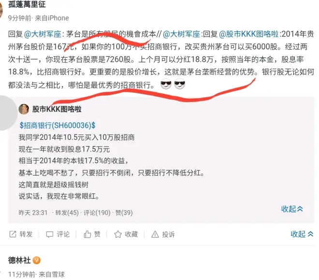The height and width of the screenshot is (280, 319).
Task: View quoted post reposts 转发(45)
Action: coord(67,213)
